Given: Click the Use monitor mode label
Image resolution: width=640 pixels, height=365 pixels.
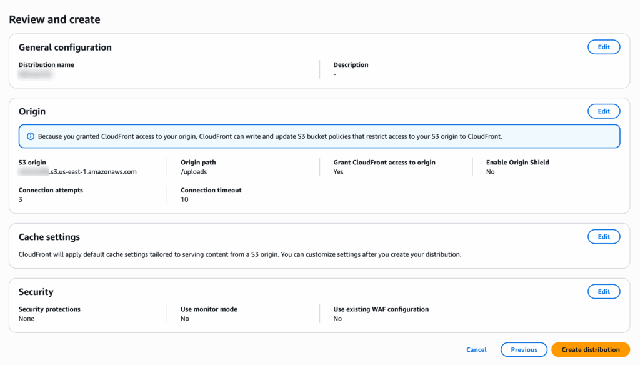Looking at the screenshot, I should (209, 309).
